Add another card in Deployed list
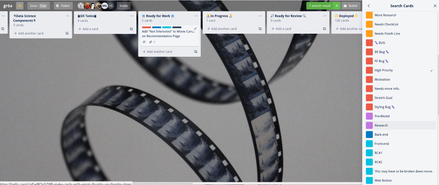This screenshot has width=439, height=185. coord(349,29)
